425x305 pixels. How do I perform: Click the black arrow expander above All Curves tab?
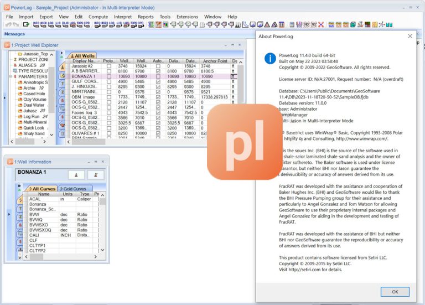click(19, 186)
